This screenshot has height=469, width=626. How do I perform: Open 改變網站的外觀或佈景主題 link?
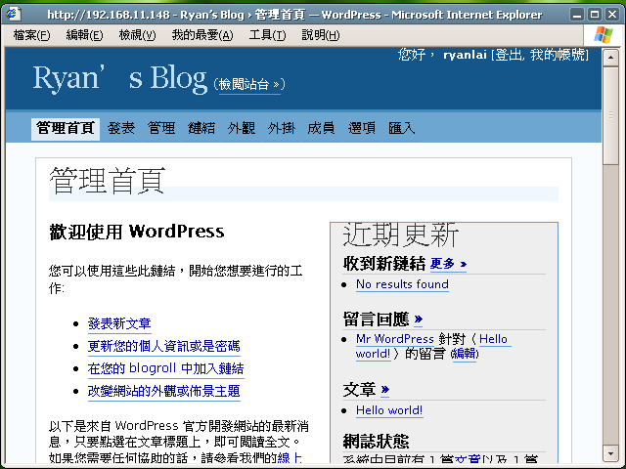point(163,391)
